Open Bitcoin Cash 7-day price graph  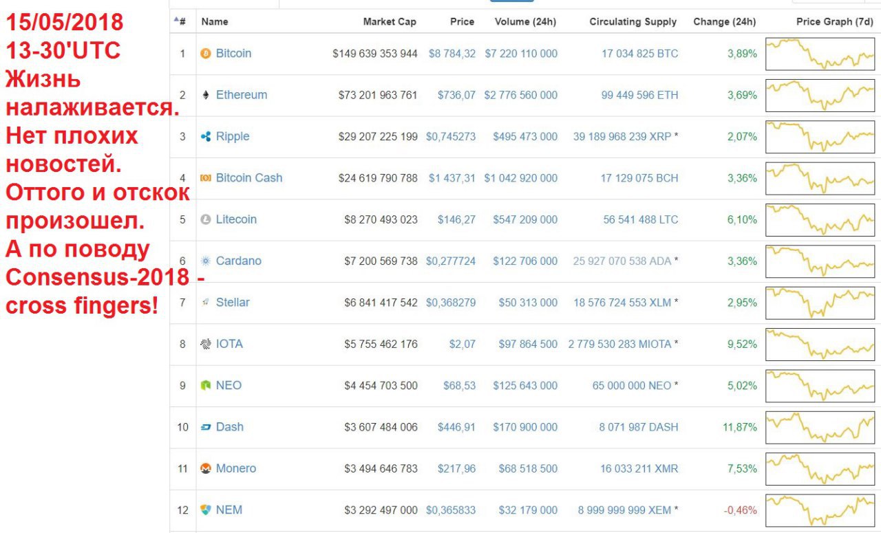(x=820, y=178)
